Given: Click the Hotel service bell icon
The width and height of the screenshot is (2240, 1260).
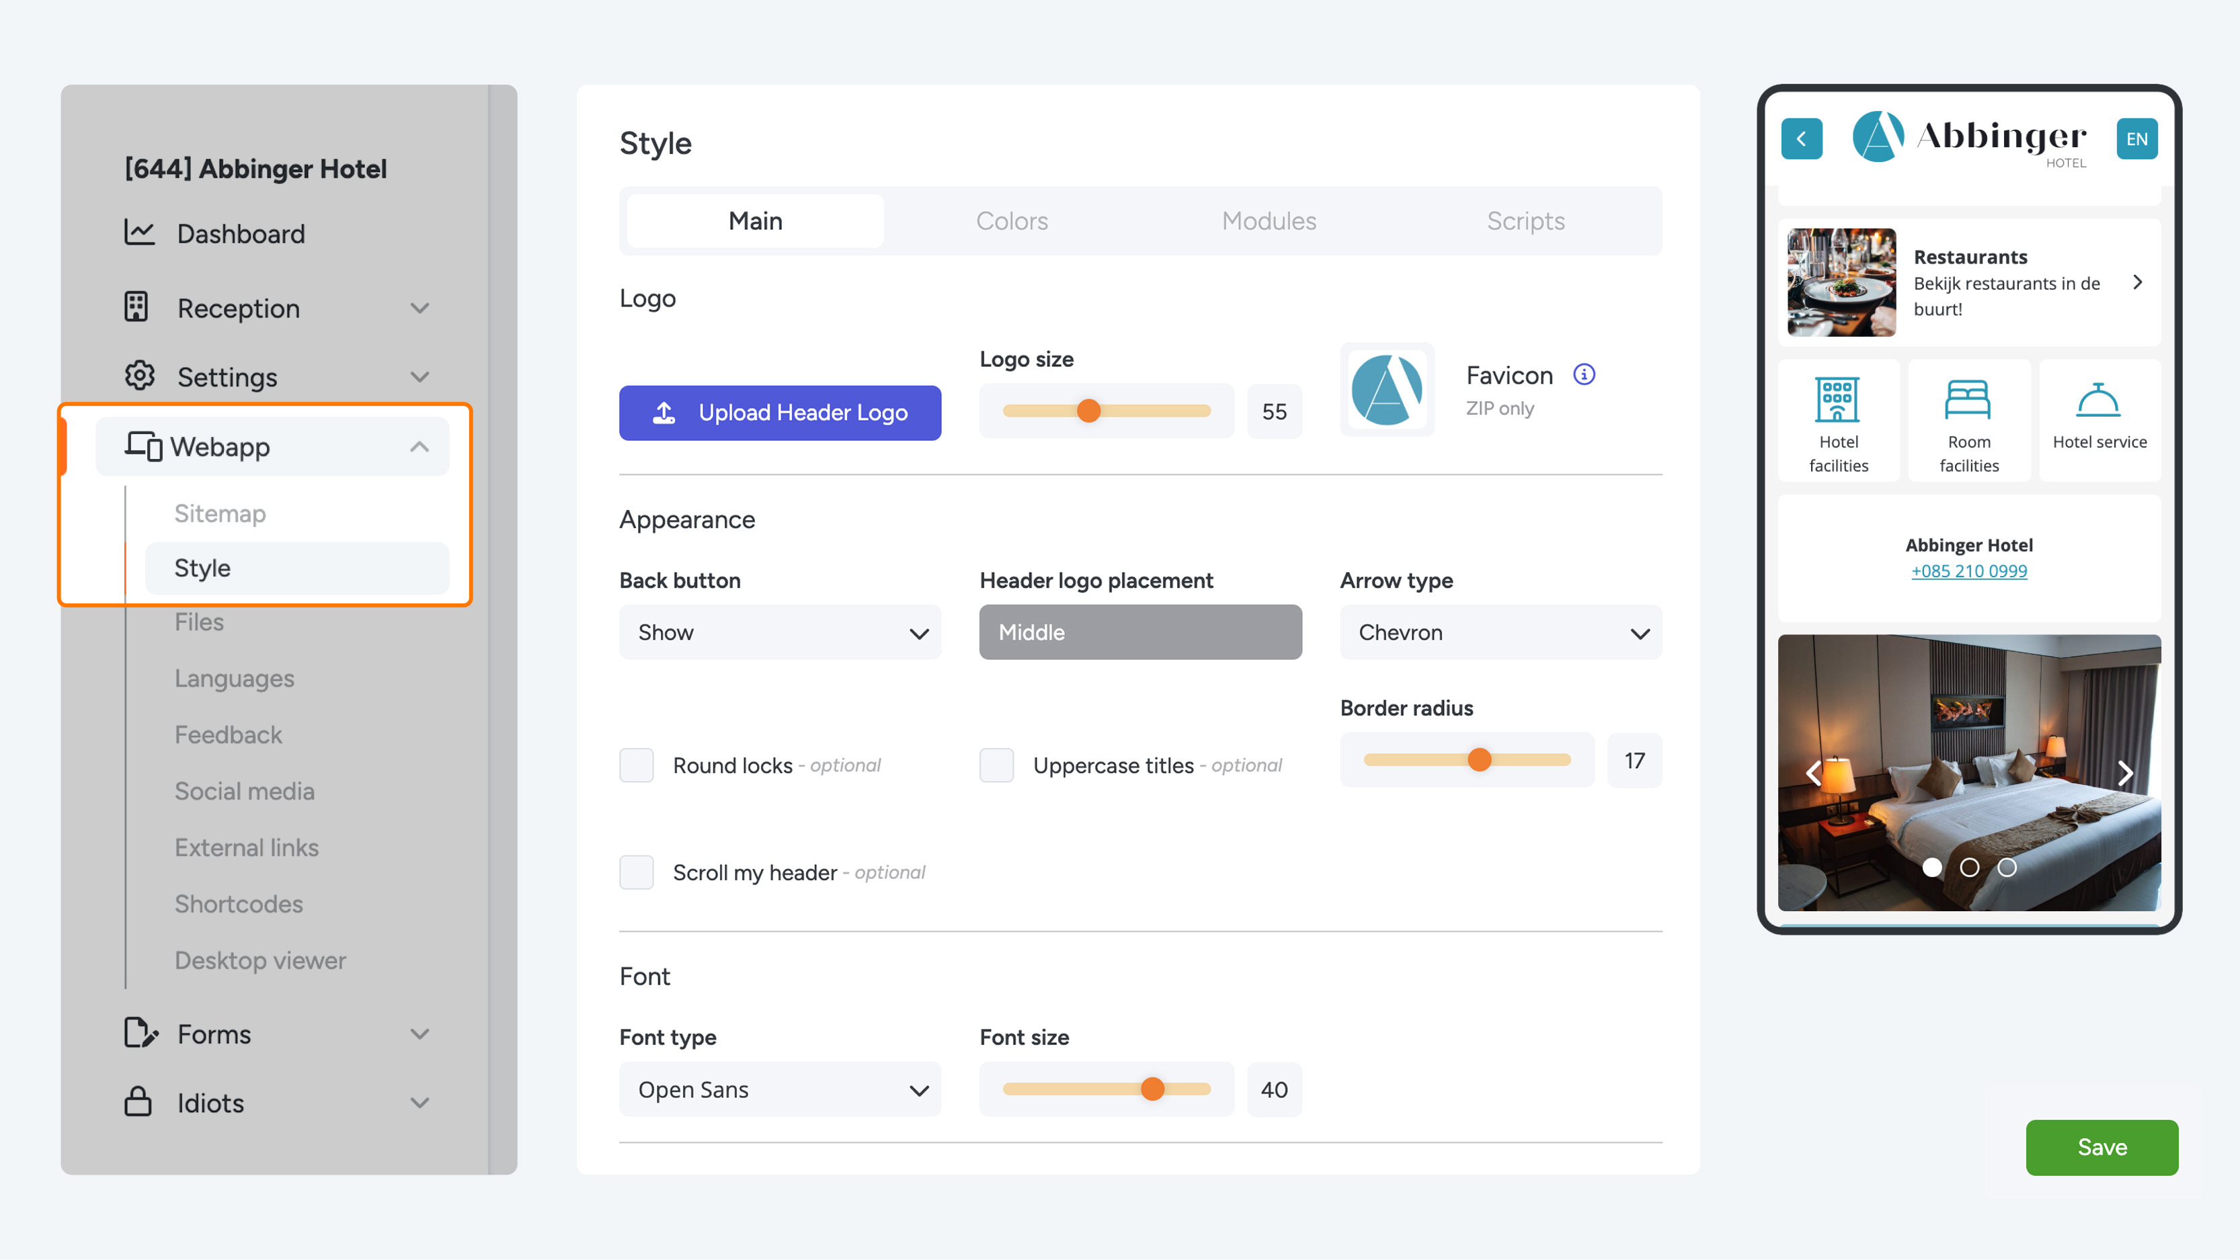Looking at the screenshot, I should tap(2098, 400).
